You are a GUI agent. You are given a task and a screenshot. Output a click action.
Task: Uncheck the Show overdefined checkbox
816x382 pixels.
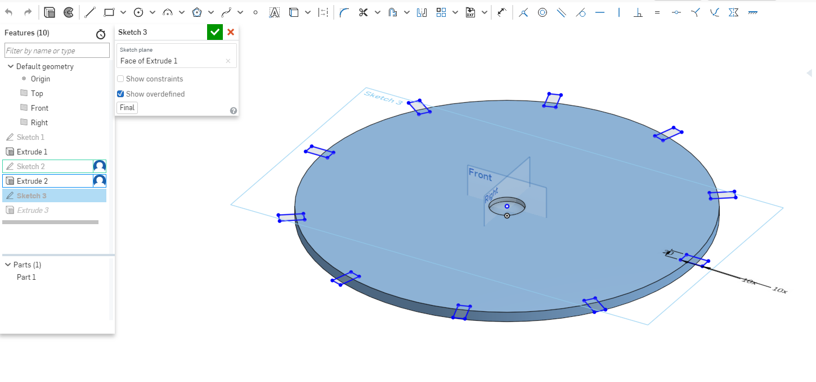120,94
